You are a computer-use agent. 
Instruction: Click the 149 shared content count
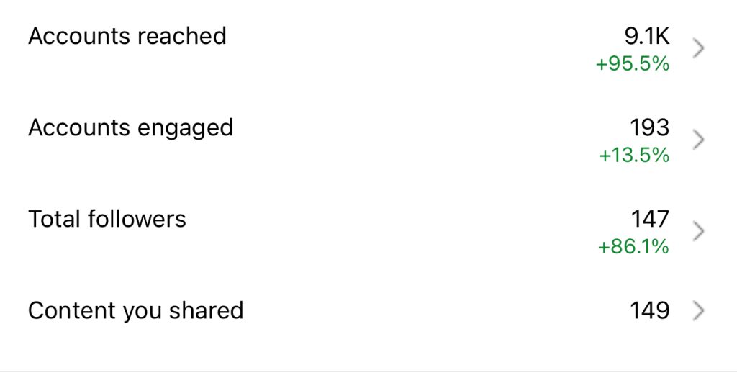[650, 310]
